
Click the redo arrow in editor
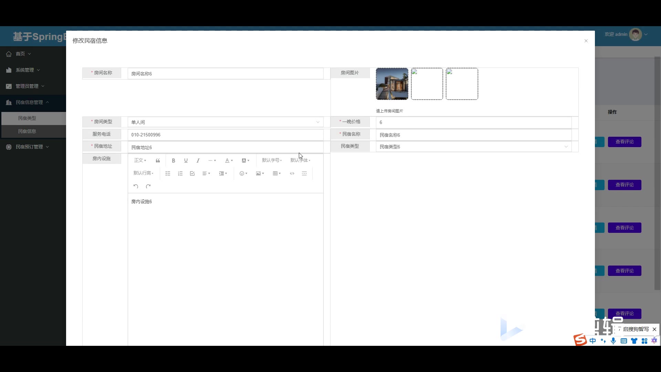coord(148,186)
